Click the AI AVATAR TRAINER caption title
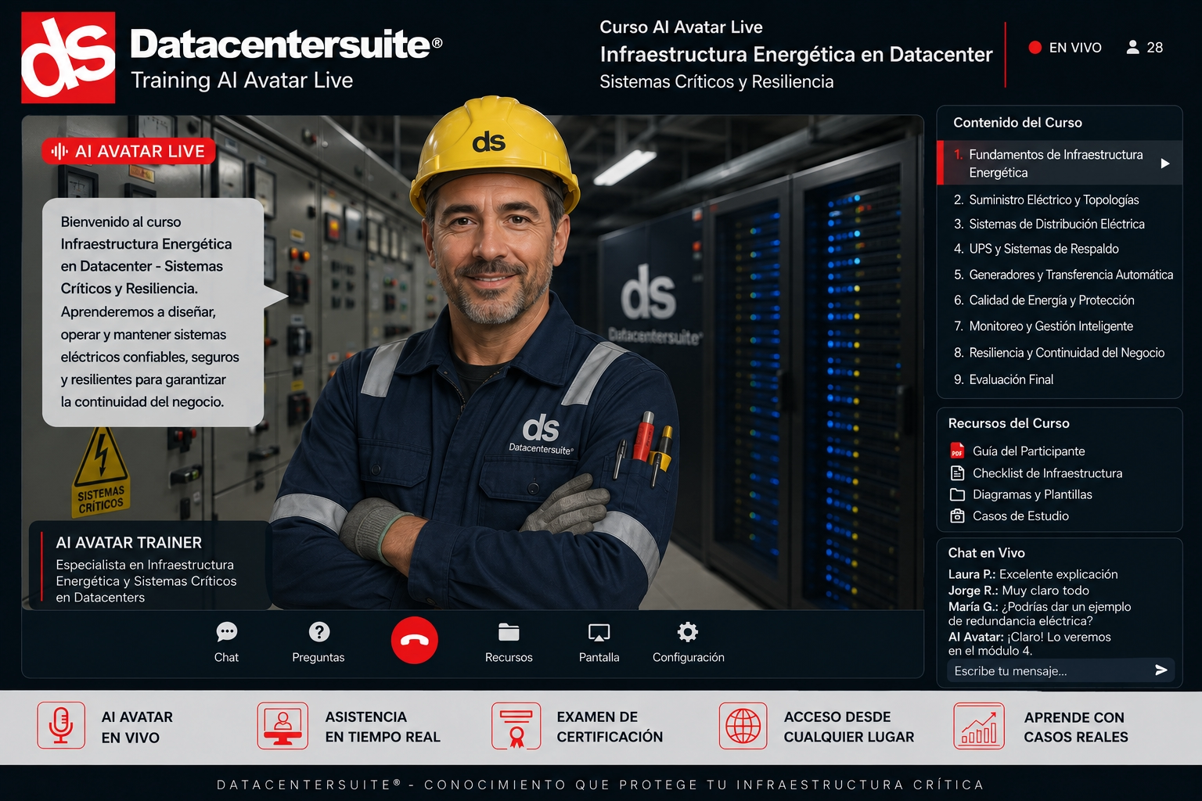This screenshot has width=1202, height=801. pos(129,542)
